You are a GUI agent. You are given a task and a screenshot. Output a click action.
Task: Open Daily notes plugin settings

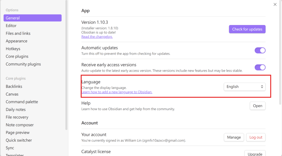click(x=16, y=110)
